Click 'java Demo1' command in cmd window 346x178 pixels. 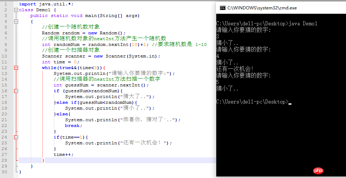point(303,24)
